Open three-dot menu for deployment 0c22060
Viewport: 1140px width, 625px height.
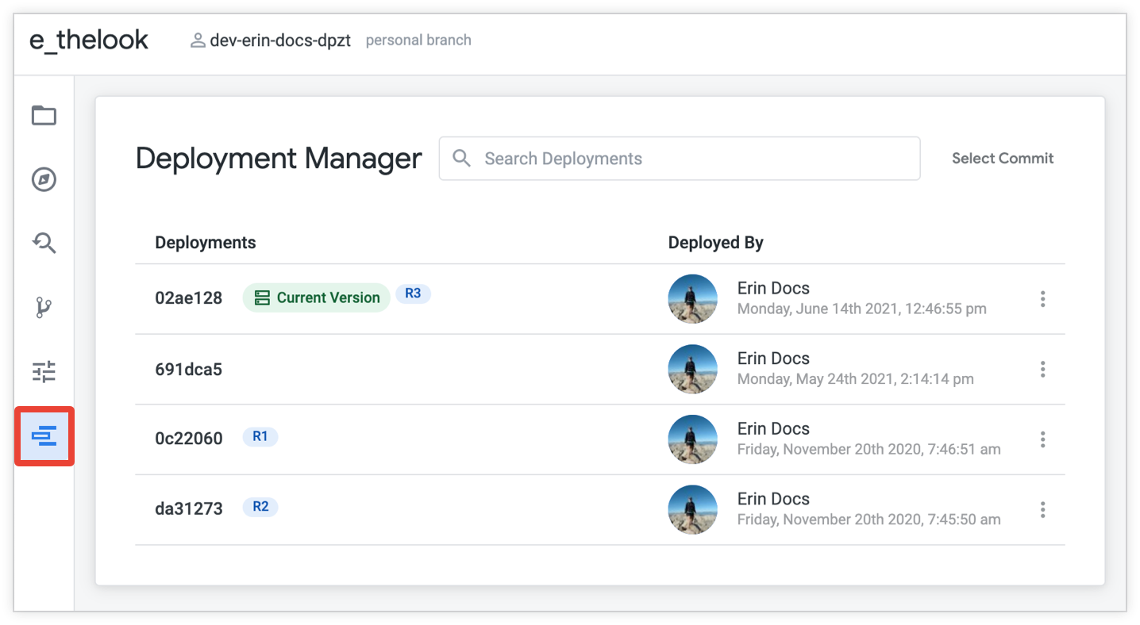pos(1042,439)
